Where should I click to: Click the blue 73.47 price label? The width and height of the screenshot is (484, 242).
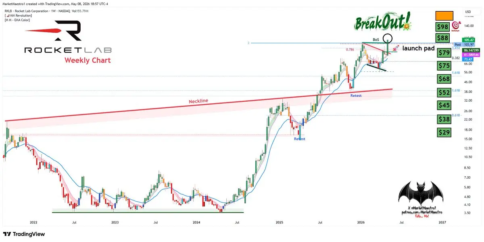tap(468, 59)
